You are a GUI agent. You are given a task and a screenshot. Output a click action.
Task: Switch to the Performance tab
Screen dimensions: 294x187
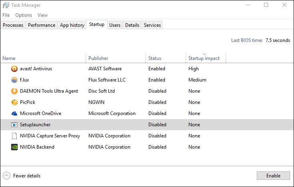pos(42,25)
